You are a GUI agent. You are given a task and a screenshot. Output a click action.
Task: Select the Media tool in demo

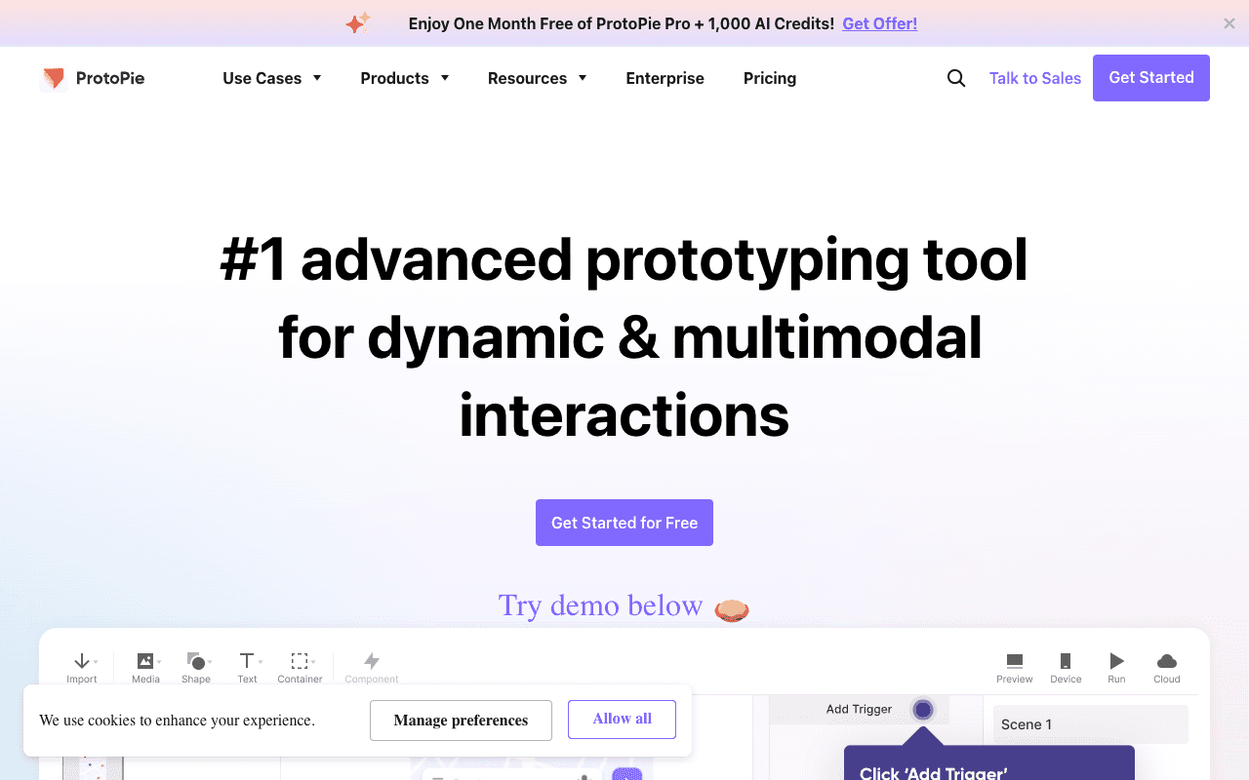coord(145,668)
